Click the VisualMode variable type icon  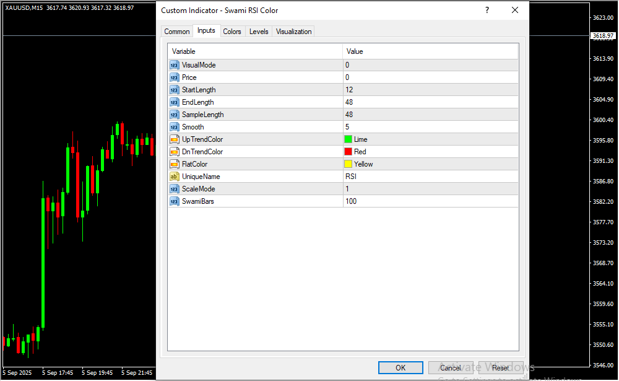click(174, 65)
